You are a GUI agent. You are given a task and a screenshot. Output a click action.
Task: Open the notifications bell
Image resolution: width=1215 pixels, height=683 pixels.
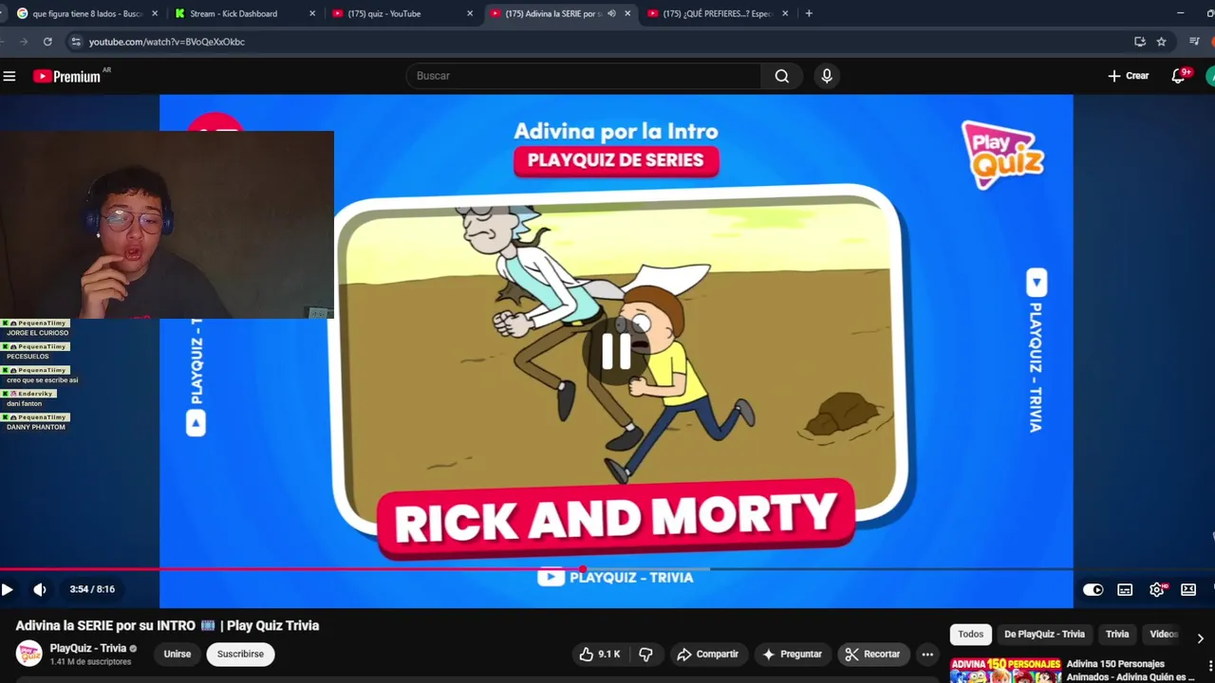[x=1179, y=76]
